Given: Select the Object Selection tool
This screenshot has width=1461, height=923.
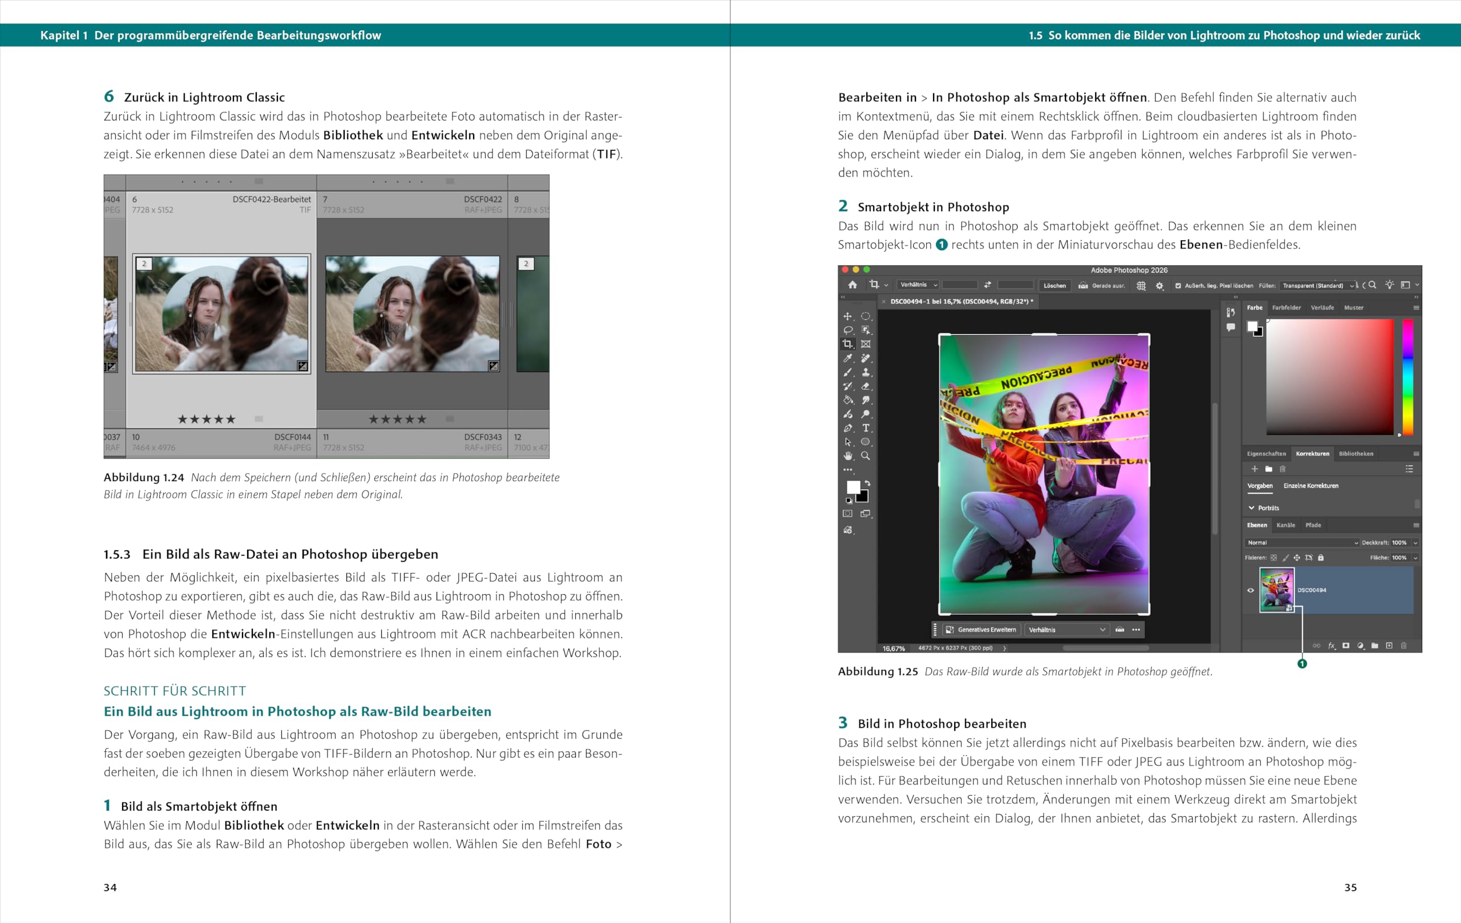Looking at the screenshot, I should click(865, 330).
